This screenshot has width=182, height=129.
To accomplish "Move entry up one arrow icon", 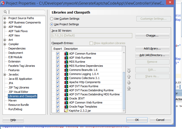I will (129, 77).
